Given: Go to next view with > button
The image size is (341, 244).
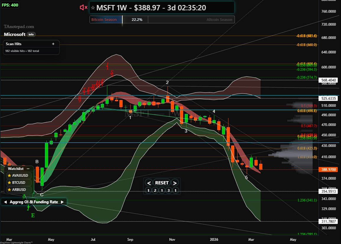Looking at the screenshot, I should click(175, 183).
